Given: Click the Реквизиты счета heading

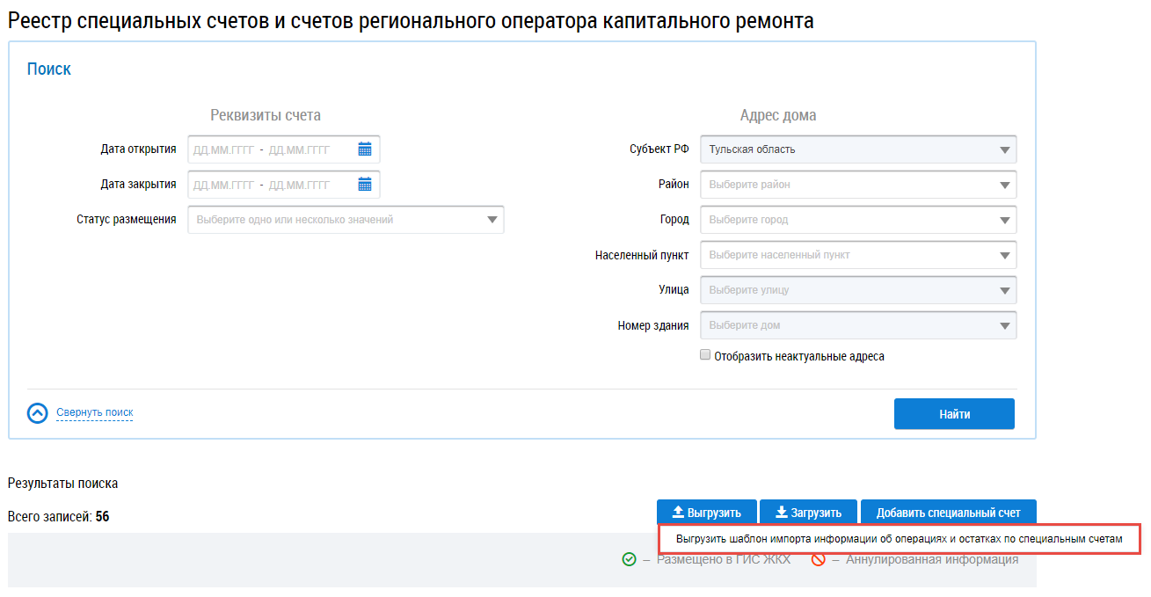Looking at the screenshot, I should tap(266, 115).
